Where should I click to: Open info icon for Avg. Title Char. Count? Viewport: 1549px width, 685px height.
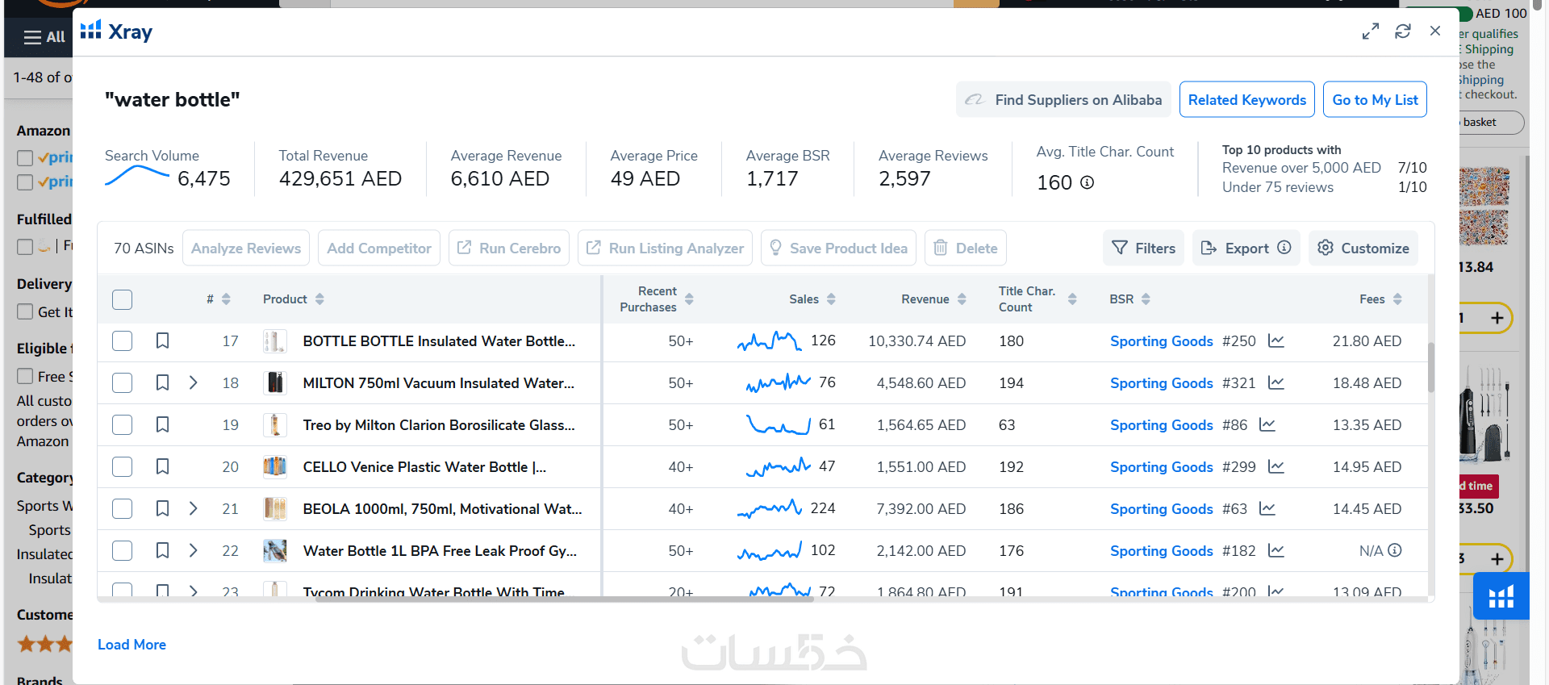tap(1088, 182)
